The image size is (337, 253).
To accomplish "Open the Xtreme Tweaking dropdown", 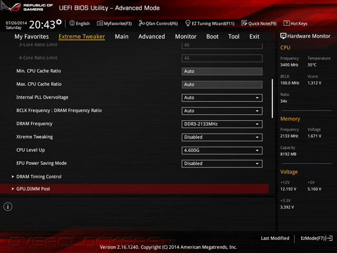I will tap(222, 137).
